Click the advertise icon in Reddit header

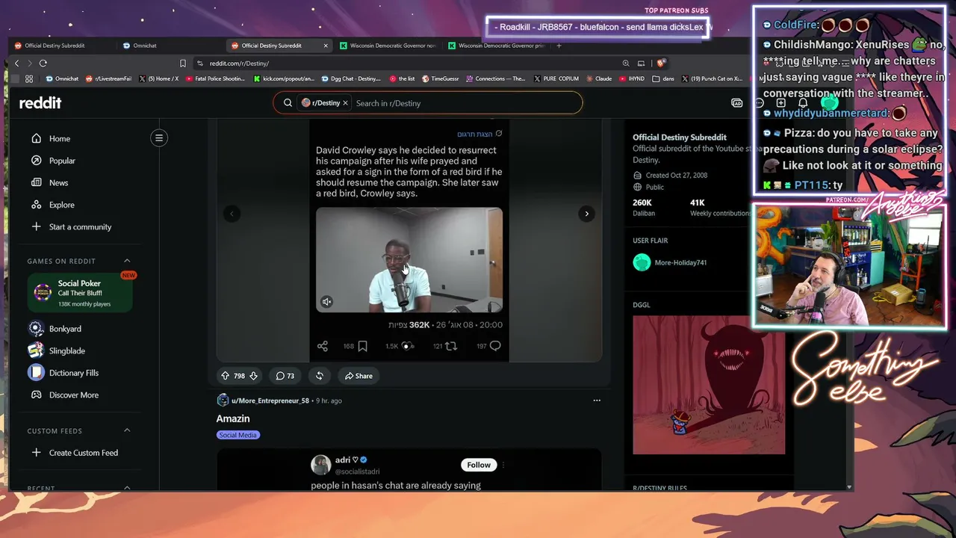point(736,103)
